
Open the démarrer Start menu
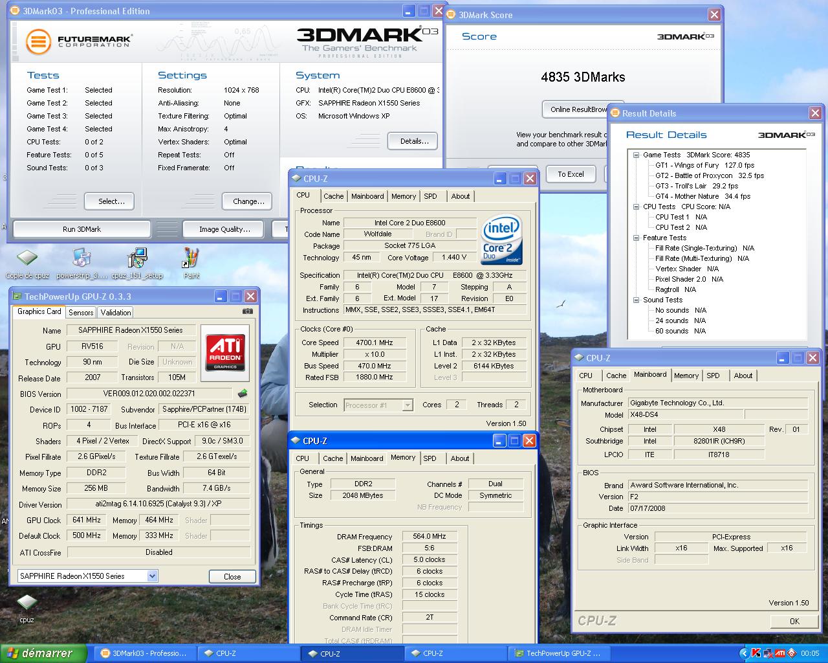[43, 653]
